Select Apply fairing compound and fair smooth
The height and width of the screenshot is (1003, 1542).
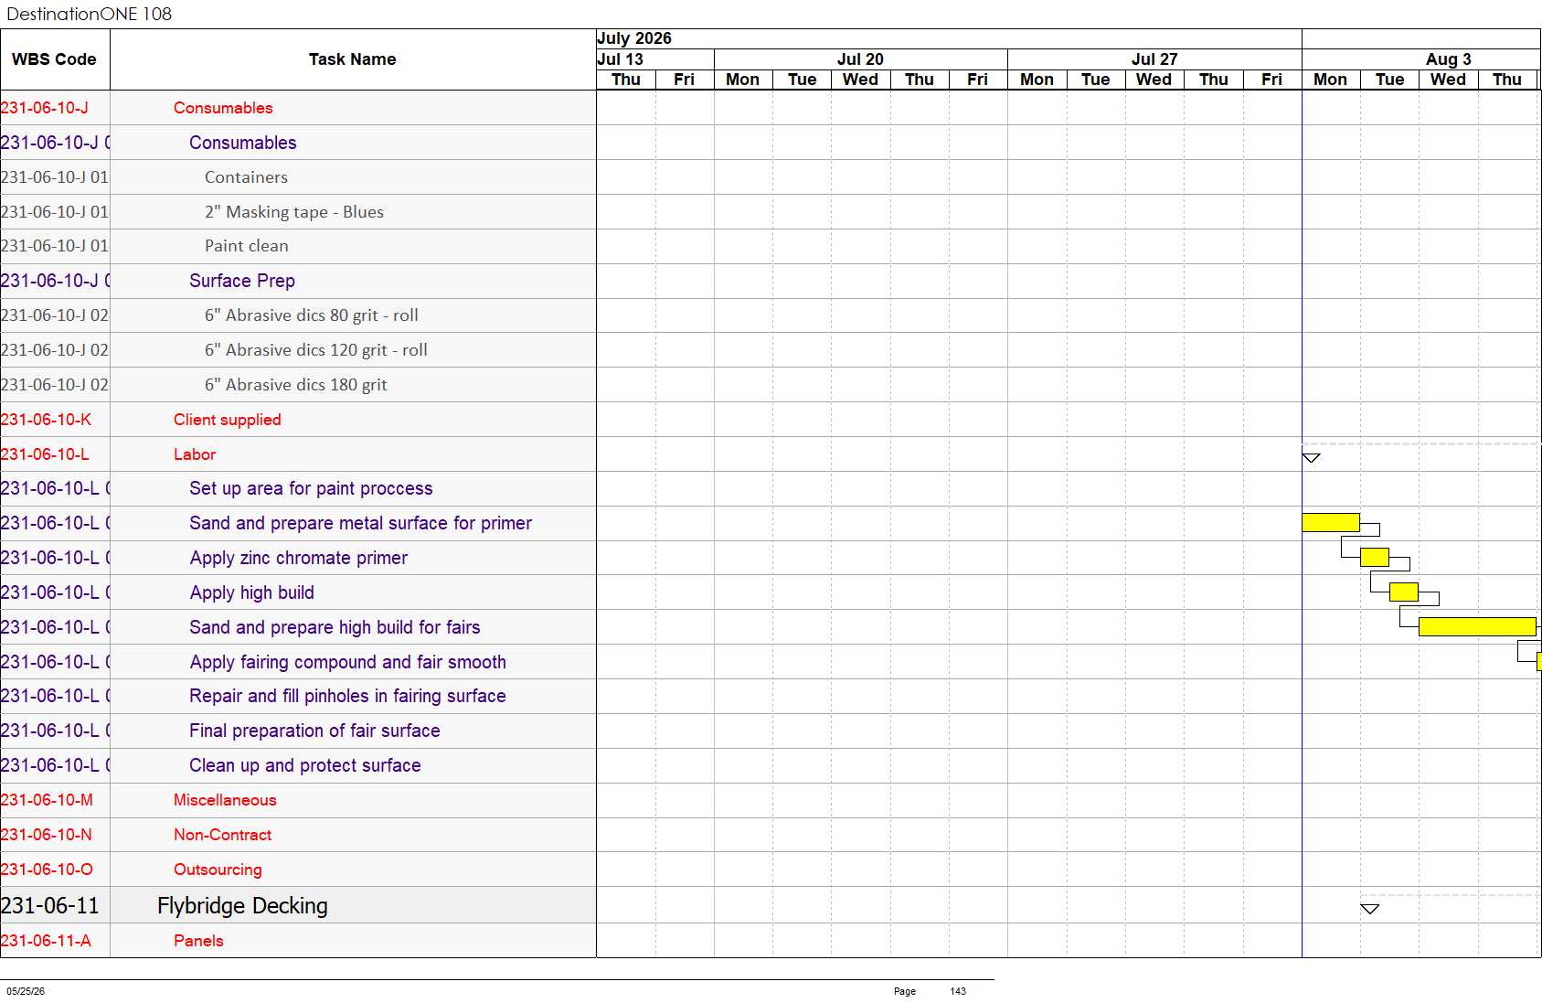pos(298,662)
